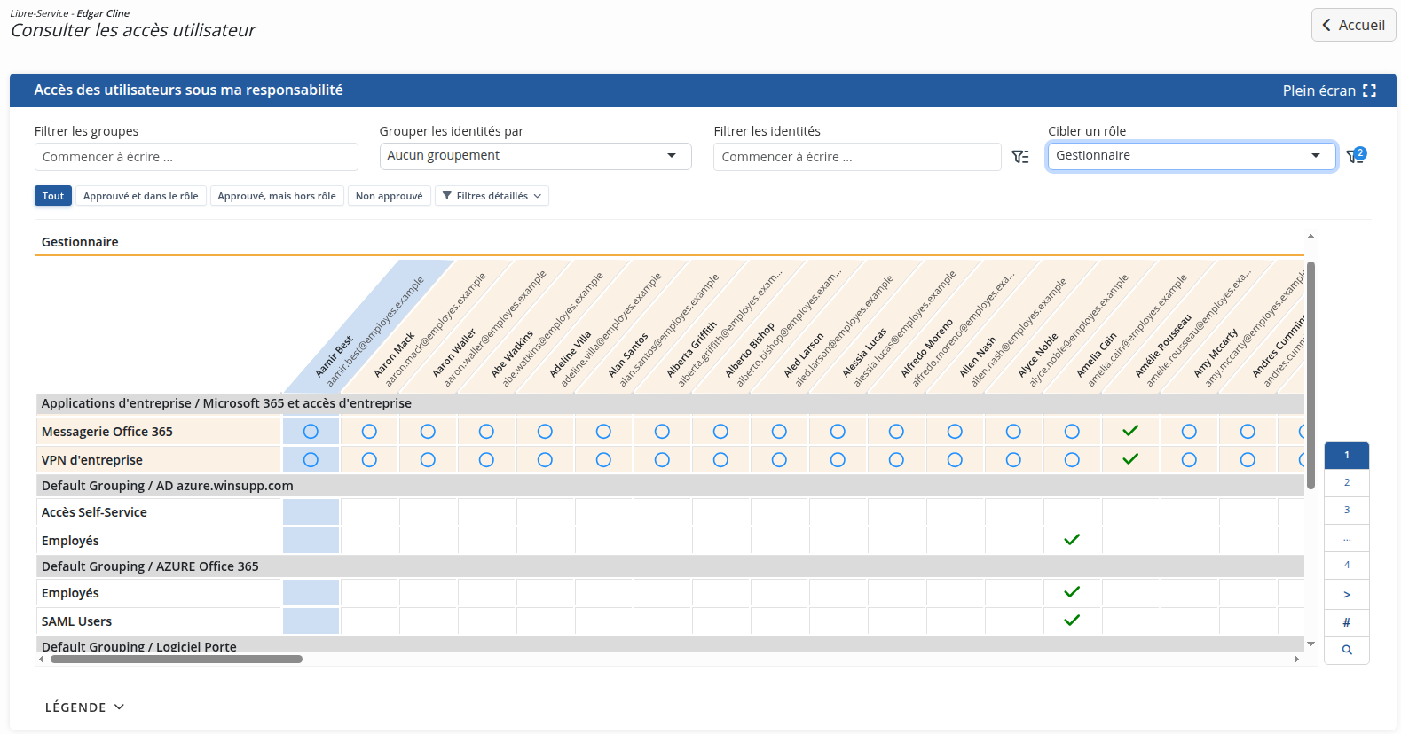Go to the next page with the arrow
The height and width of the screenshot is (734, 1401).
tap(1347, 595)
